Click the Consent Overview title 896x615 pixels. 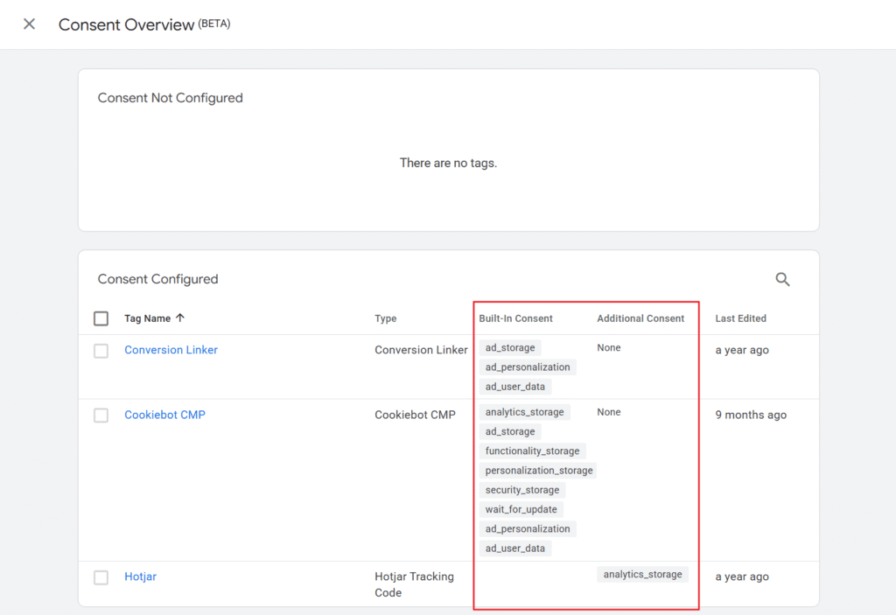pos(126,24)
